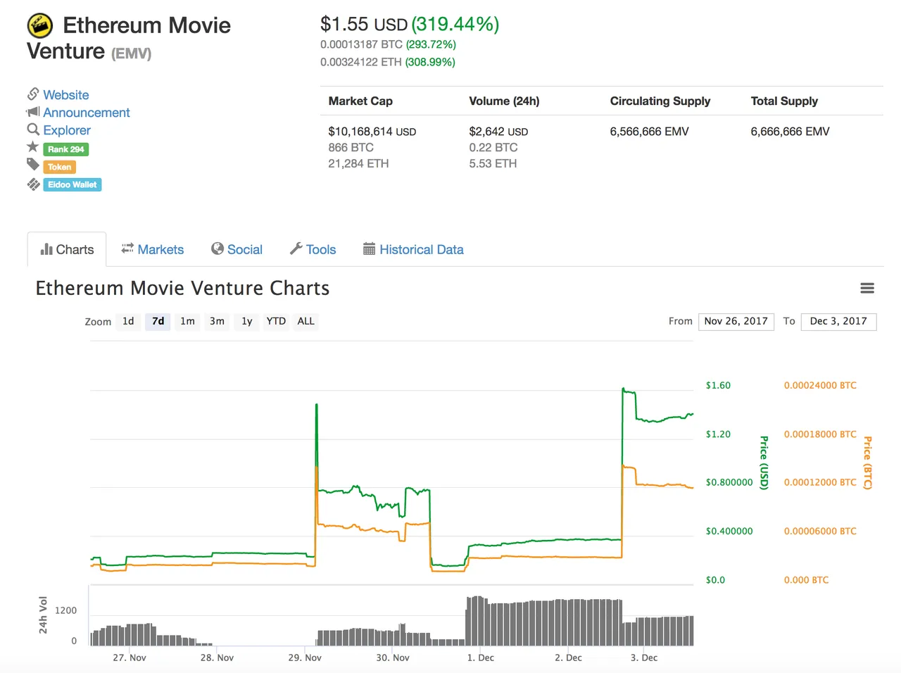This screenshot has height=673, width=901.
Task: Set chart zoom to ALL
Action: [x=306, y=321]
